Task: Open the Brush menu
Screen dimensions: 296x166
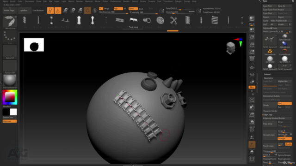Action: click(x=12, y=1)
